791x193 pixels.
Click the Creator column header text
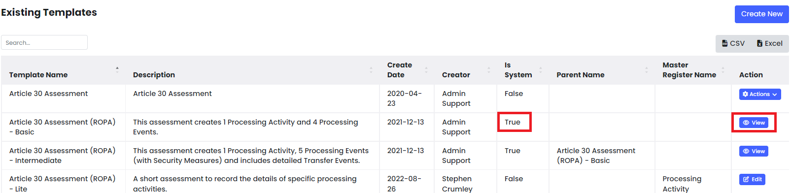(456, 75)
